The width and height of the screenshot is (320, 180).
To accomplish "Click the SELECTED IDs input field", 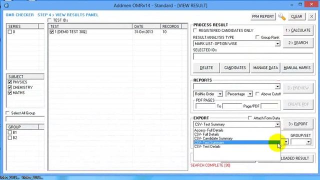I will [253, 56].
